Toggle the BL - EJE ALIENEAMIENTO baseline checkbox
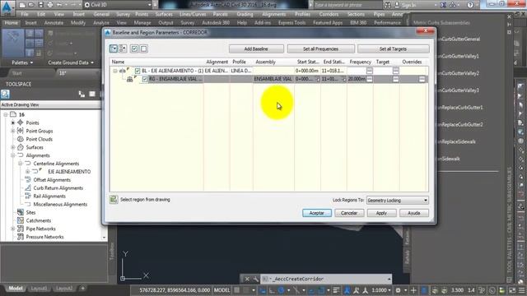The image size is (527, 296). click(x=138, y=71)
